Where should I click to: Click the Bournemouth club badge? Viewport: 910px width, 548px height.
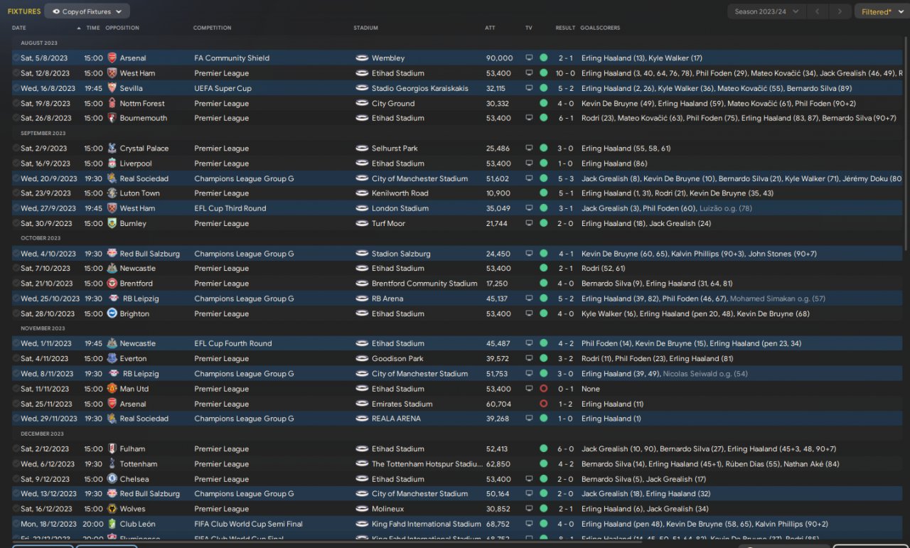112,118
